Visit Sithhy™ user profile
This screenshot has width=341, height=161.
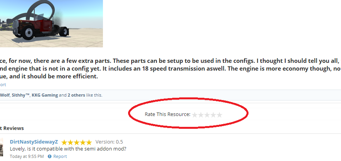pyautogui.click(x=21, y=95)
